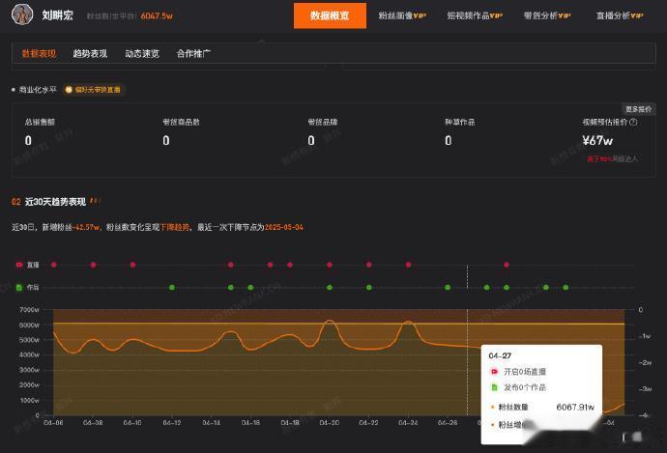667x453 pixels.
Task: Click the 04-14 x-axis label
Action: [x=211, y=423]
